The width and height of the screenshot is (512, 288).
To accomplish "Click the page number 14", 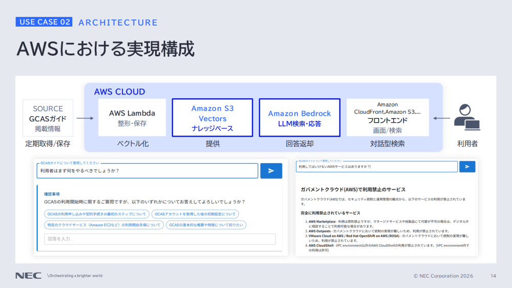I will (x=494, y=276).
